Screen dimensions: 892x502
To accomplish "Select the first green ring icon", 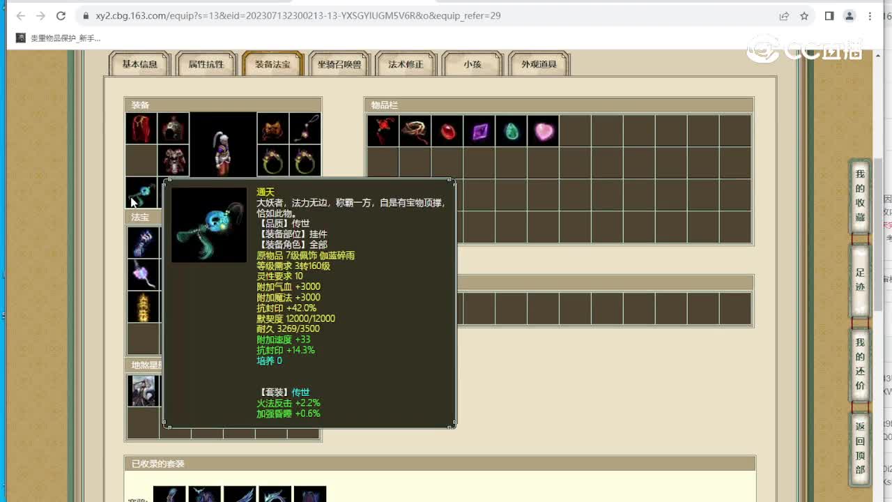I will click(273, 160).
